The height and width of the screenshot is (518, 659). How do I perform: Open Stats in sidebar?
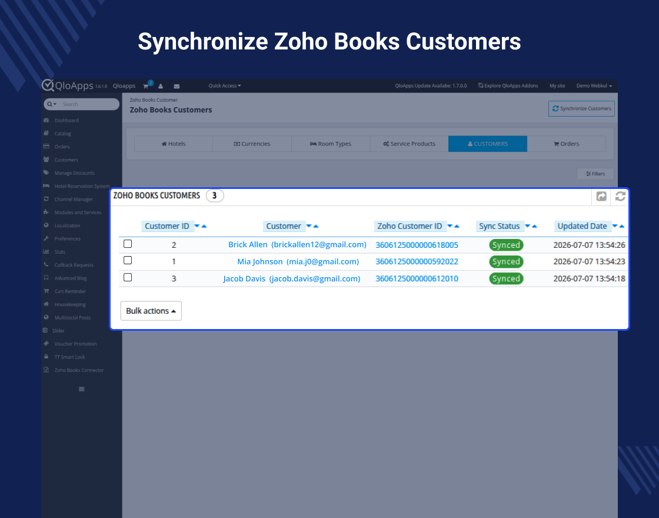pos(59,252)
